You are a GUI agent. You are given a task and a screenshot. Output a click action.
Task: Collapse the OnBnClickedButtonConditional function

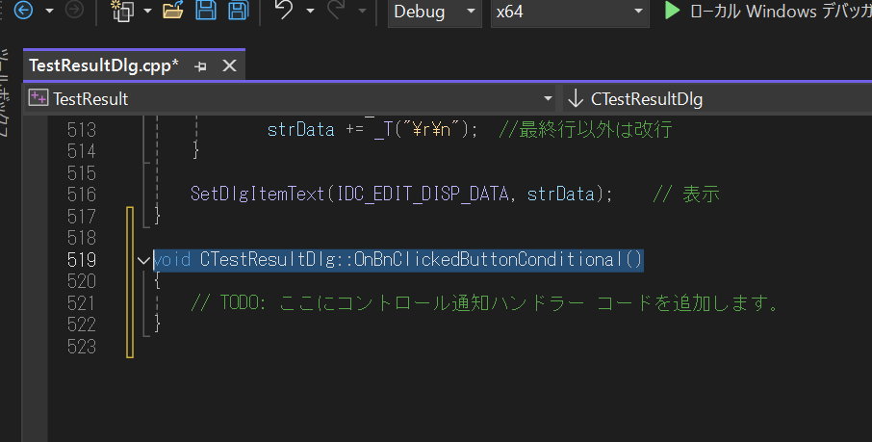(144, 260)
